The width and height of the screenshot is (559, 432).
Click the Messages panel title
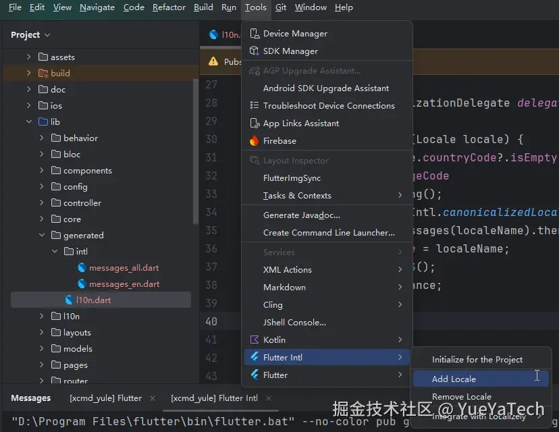tap(30, 398)
